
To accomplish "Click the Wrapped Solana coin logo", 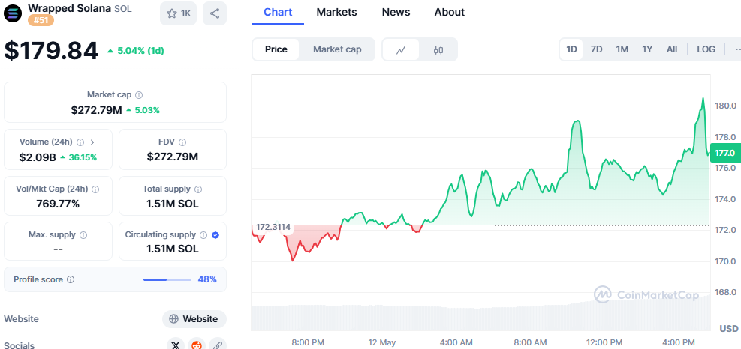I will point(13,13).
